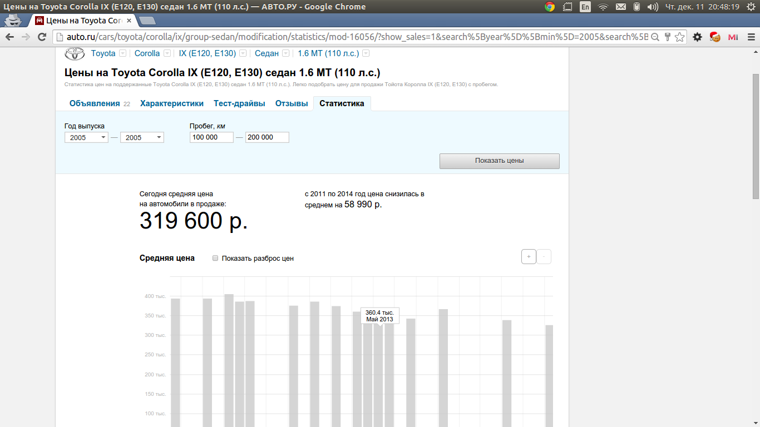
Task: Click the minimum mileage field 100 000
Action: click(211, 137)
